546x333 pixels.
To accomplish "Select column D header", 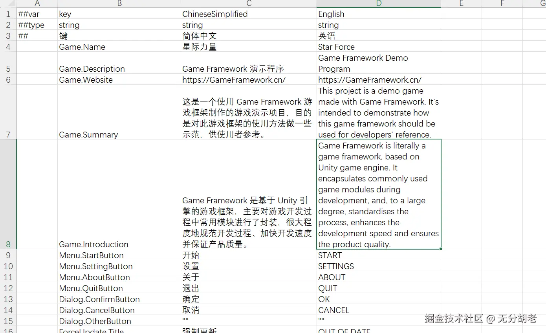I will click(379, 4).
